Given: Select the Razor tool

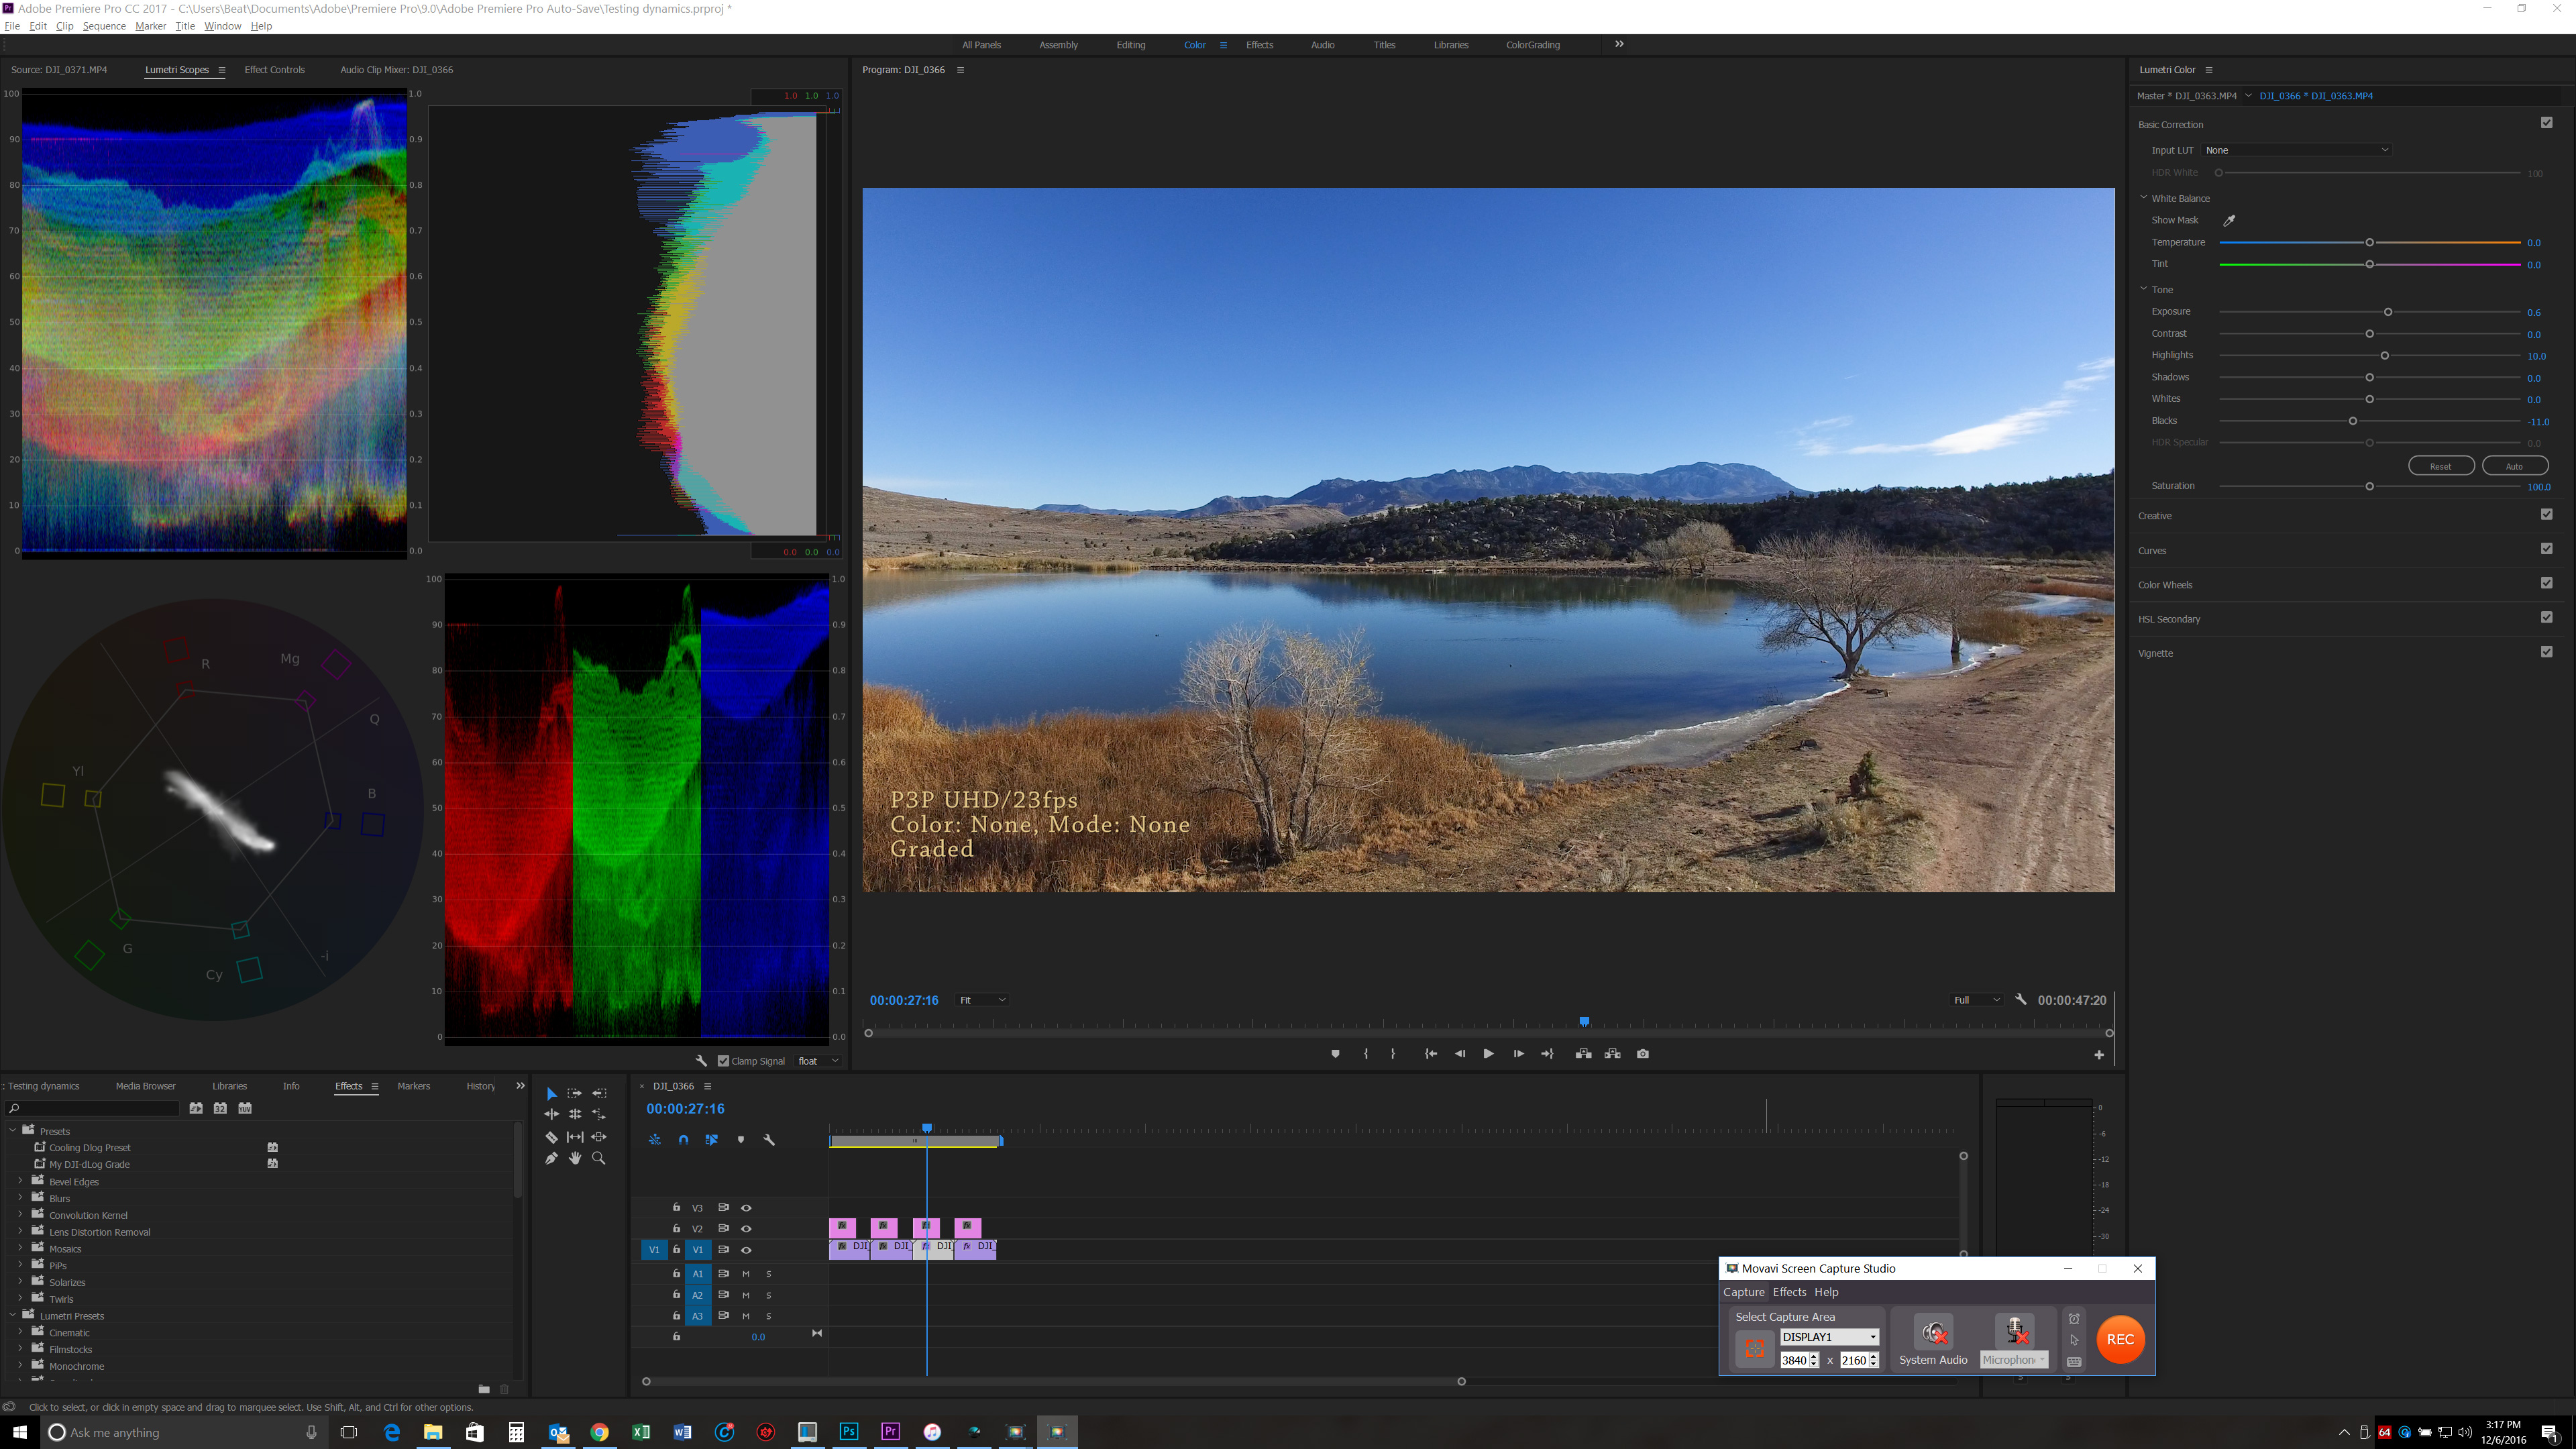Looking at the screenshot, I should [x=551, y=1137].
